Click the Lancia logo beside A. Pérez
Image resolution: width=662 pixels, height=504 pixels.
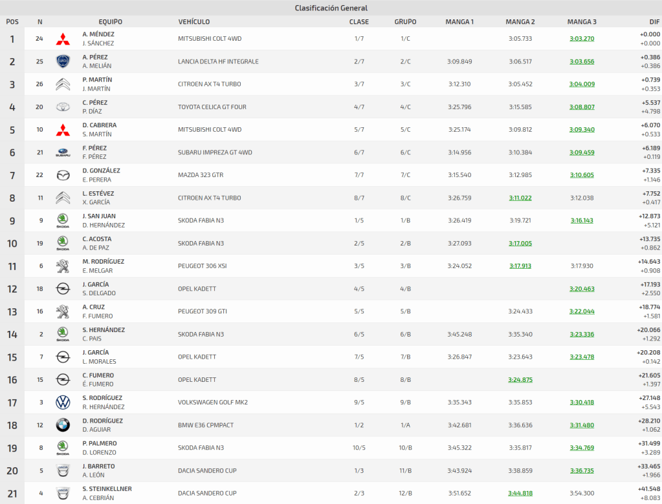coord(63,61)
